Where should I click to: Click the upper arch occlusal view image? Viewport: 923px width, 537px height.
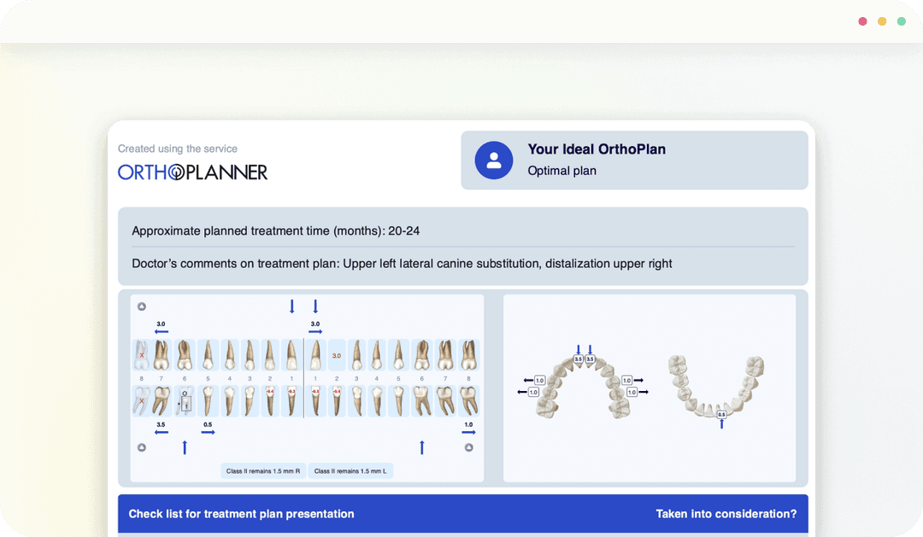pyautogui.click(x=583, y=384)
